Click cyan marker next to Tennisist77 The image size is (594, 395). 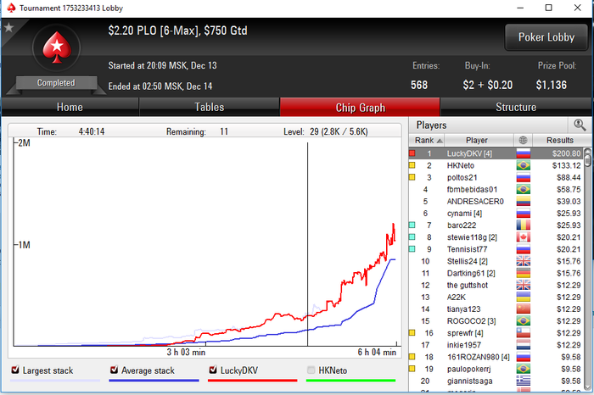(412, 249)
